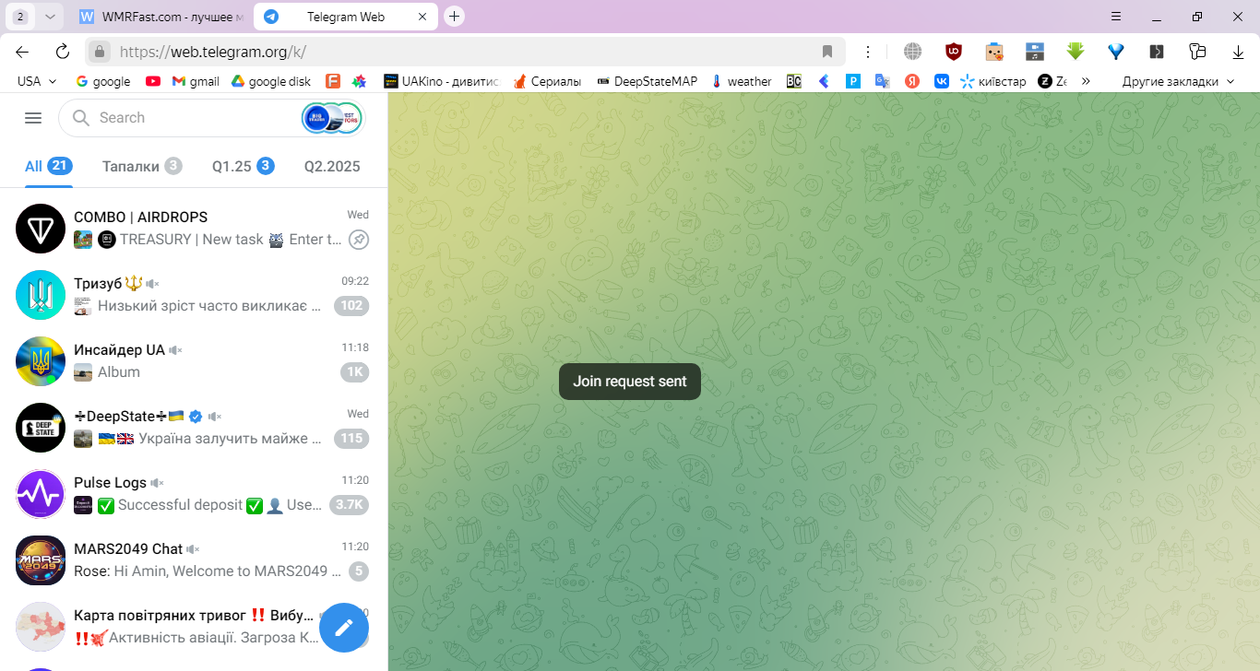Open the MARS2049 Chat
The height and width of the screenshot is (671, 1260).
tap(193, 559)
